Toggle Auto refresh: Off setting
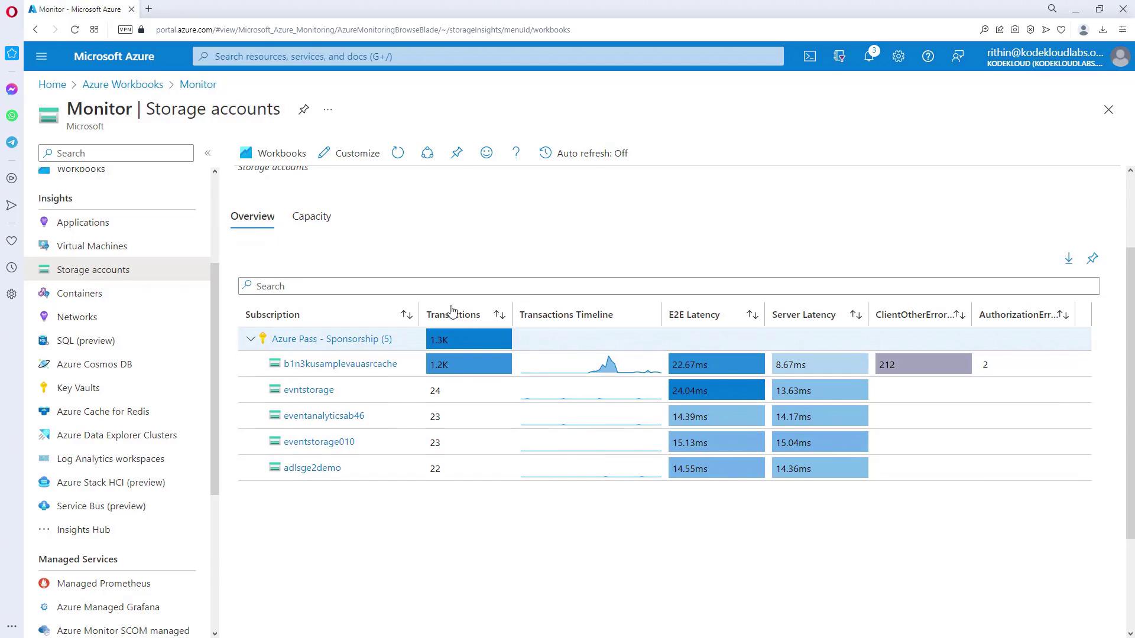 (x=584, y=153)
